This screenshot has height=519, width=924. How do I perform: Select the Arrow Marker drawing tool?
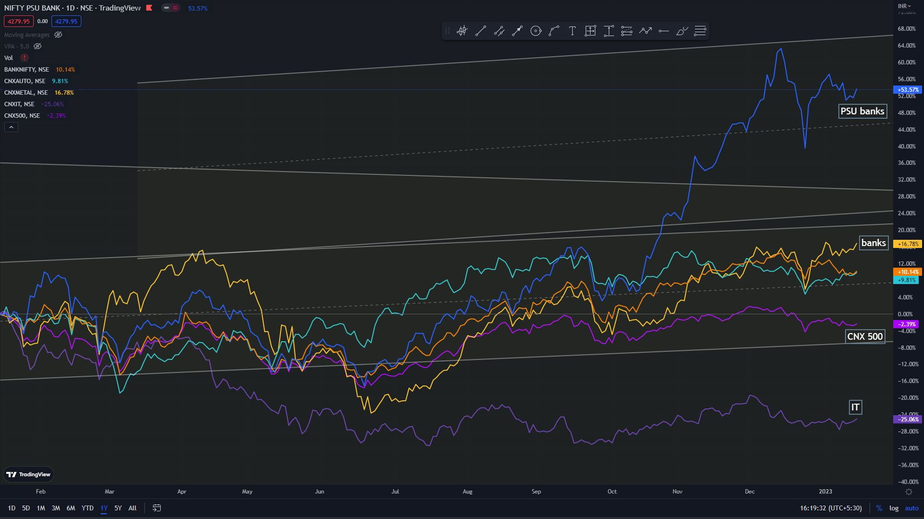517,31
